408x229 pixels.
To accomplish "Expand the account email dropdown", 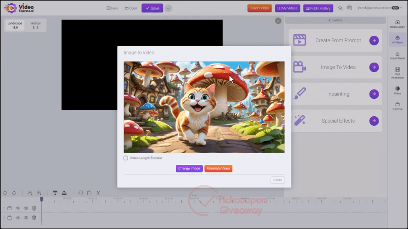I will coord(380,8).
